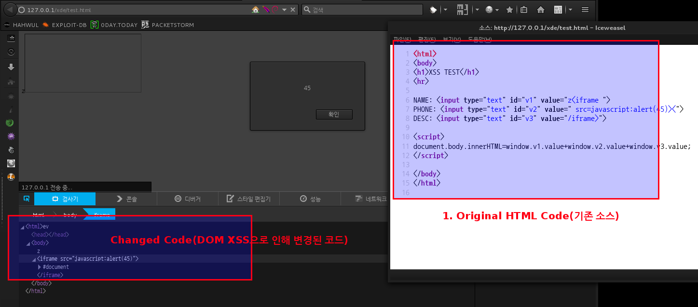Click the tag icon in the toolbar
This screenshot has width=698, height=307.
[x=434, y=10]
